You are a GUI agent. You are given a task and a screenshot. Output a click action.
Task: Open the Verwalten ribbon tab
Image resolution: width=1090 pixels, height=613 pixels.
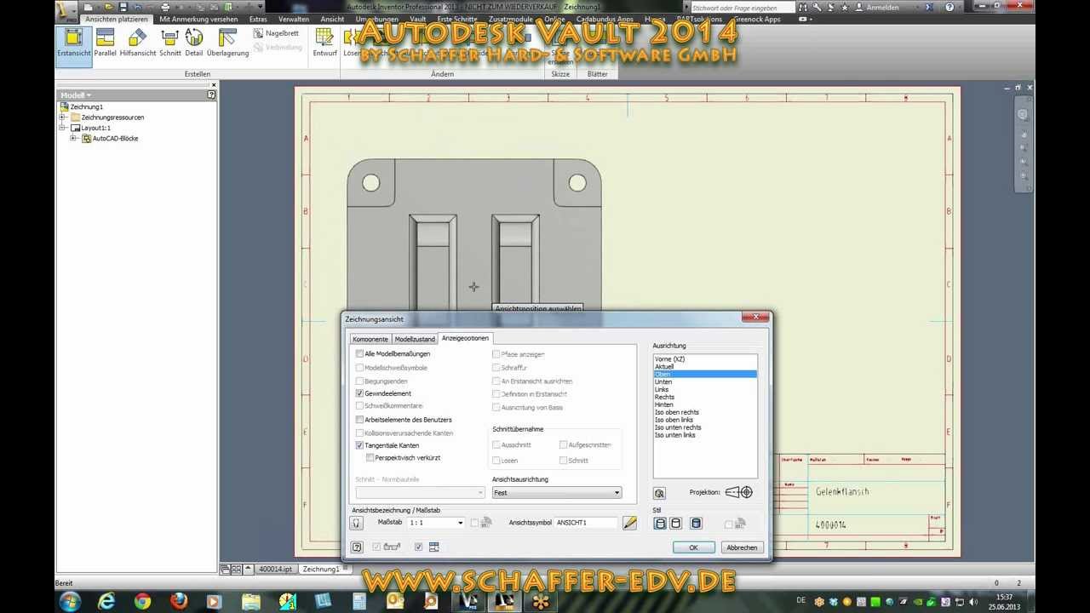tap(294, 19)
